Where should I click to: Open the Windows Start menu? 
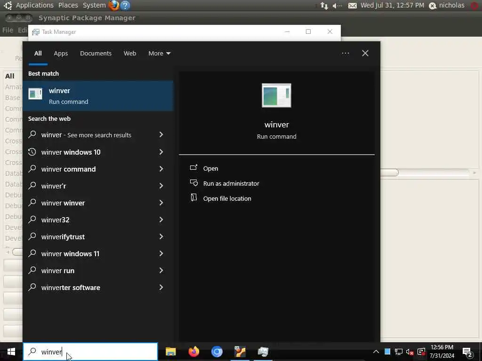(x=11, y=352)
